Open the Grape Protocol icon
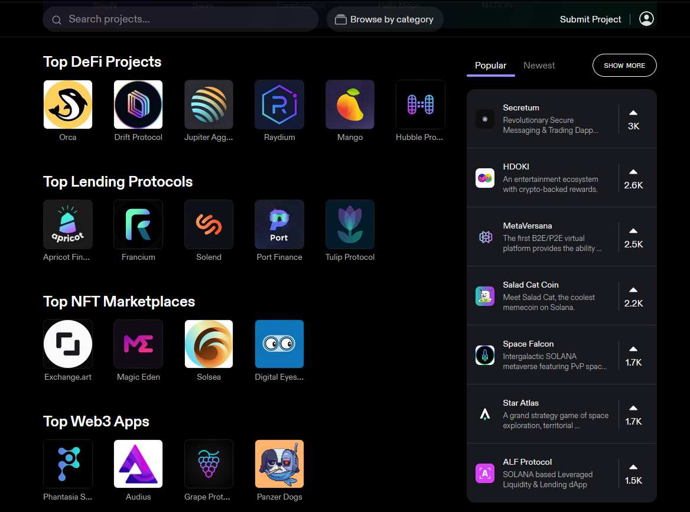The image size is (690, 512). click(x=209, y=464)
